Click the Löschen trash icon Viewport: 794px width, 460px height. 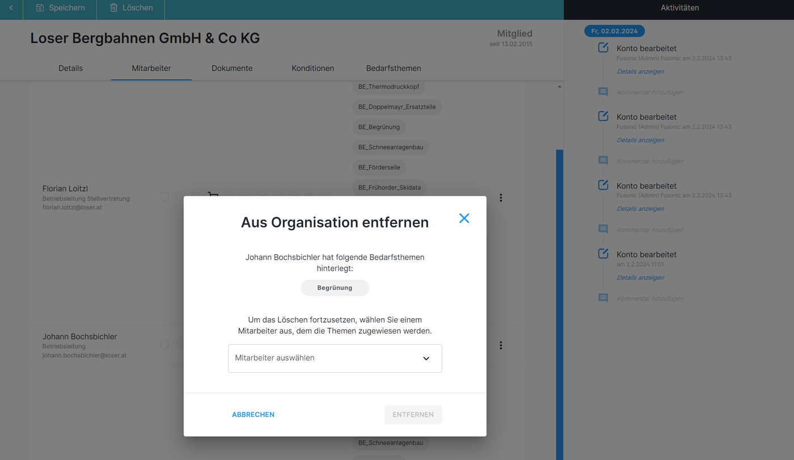point(114,8)
